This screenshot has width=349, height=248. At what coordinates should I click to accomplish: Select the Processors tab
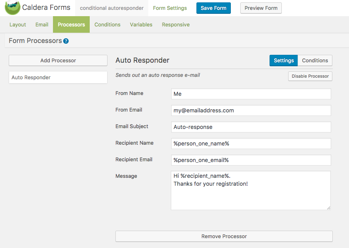point(71,24)
